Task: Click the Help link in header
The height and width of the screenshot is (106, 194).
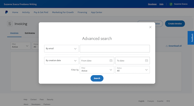Action: point(161,4)
